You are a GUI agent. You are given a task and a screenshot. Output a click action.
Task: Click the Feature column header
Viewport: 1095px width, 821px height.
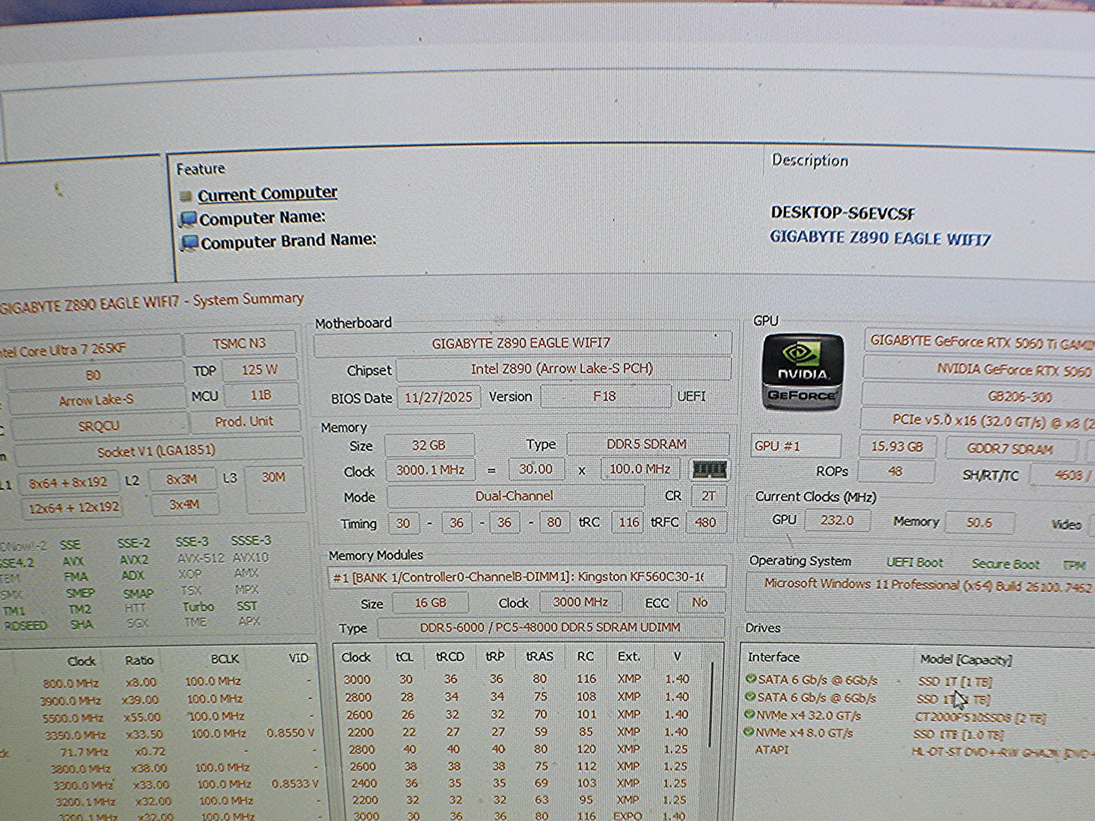[201, 169]
